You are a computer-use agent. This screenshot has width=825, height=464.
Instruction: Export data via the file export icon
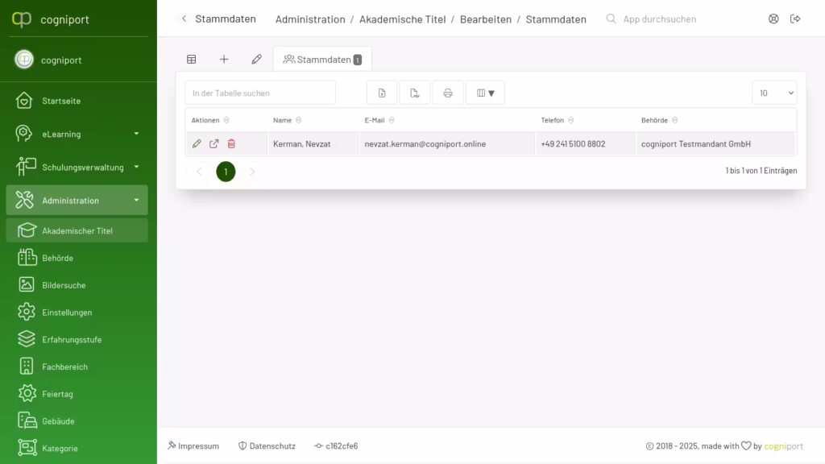click(x=415, y=92)
